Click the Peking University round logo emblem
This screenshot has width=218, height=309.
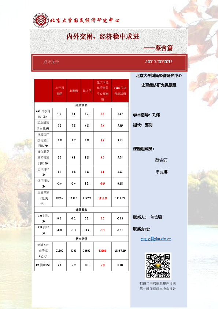pyautogui.click(x=41, y=20)
